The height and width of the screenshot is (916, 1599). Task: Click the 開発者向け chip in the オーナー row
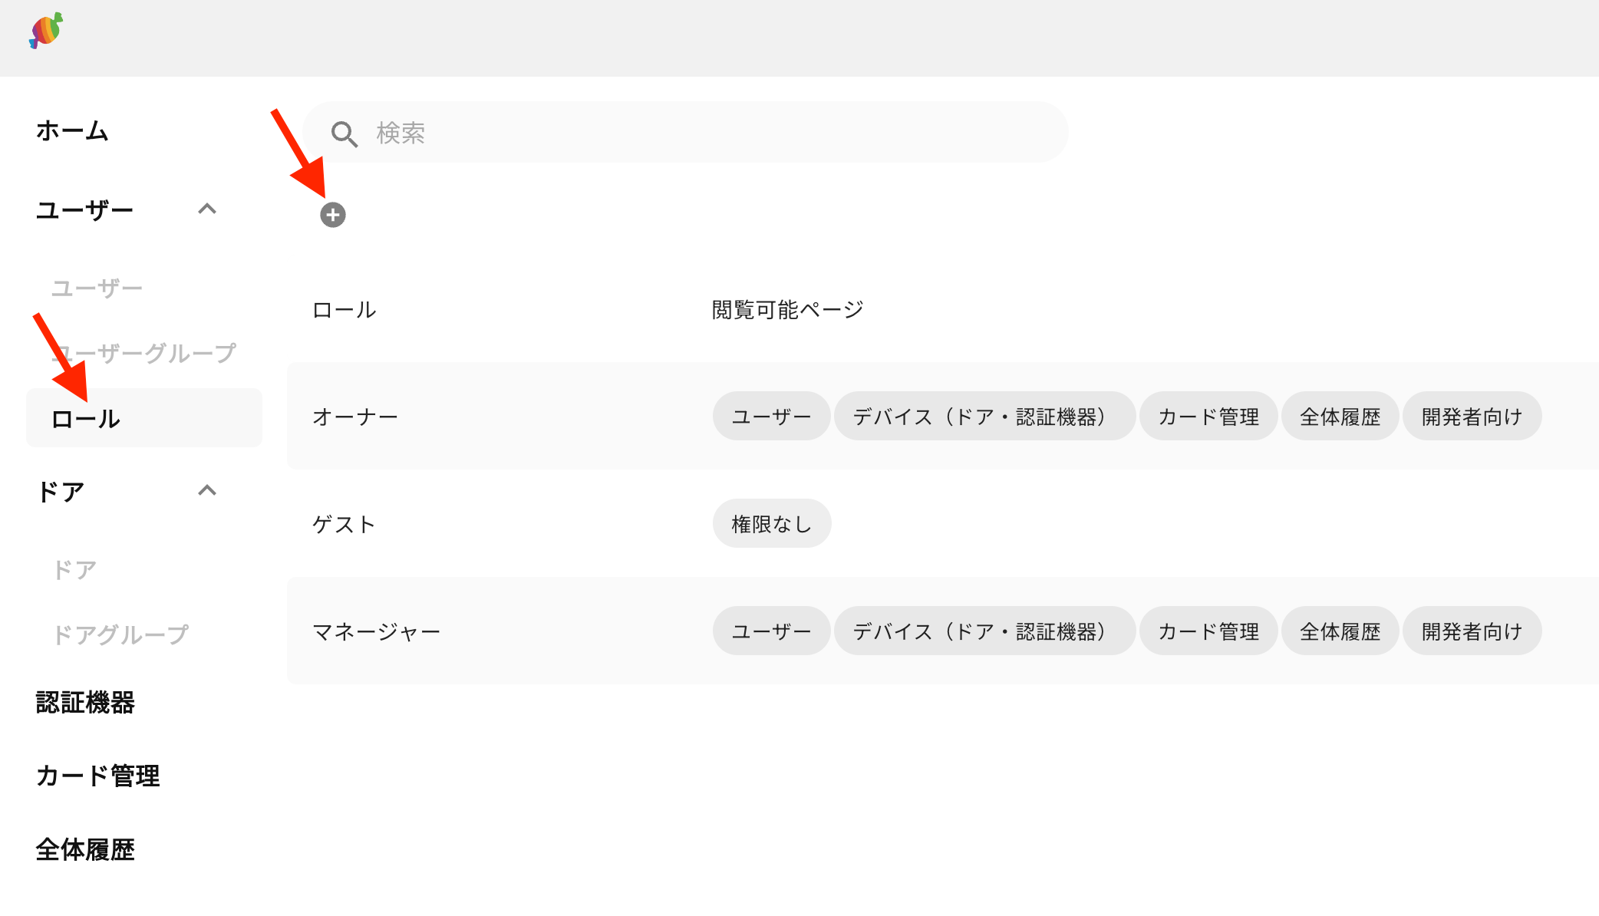click(x=1472, y=416)
